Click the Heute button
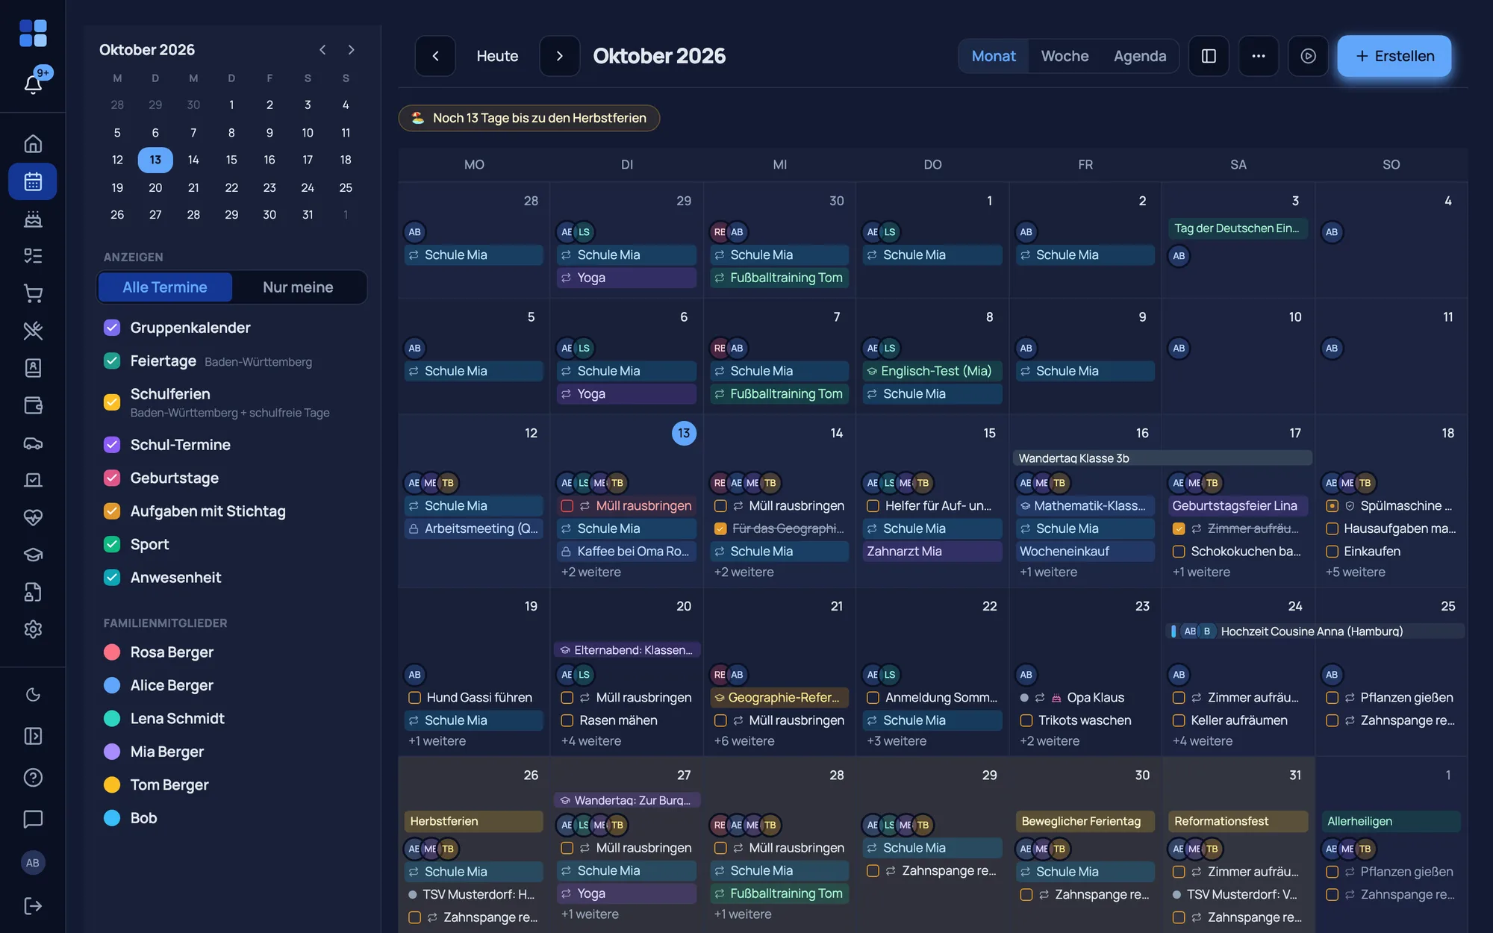This screenshot has width=1493, height=933. click(x=497, y=56)
